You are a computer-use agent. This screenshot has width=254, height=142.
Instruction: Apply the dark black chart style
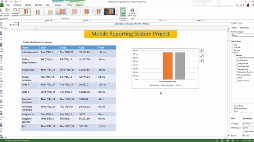coord(110,12)
